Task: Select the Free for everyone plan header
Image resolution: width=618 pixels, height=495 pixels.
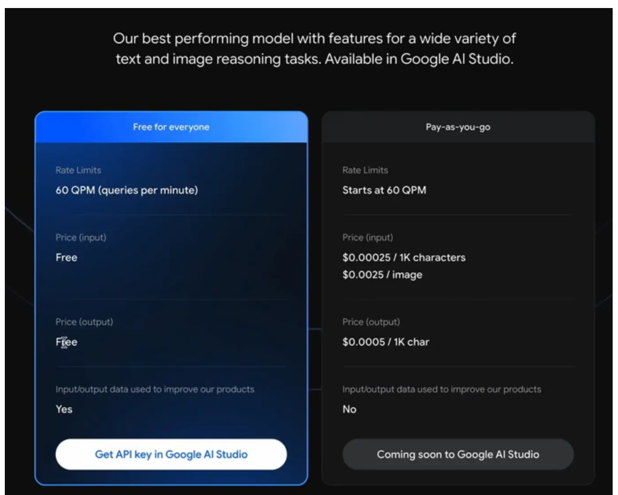Action: click(x=171, y=127)
